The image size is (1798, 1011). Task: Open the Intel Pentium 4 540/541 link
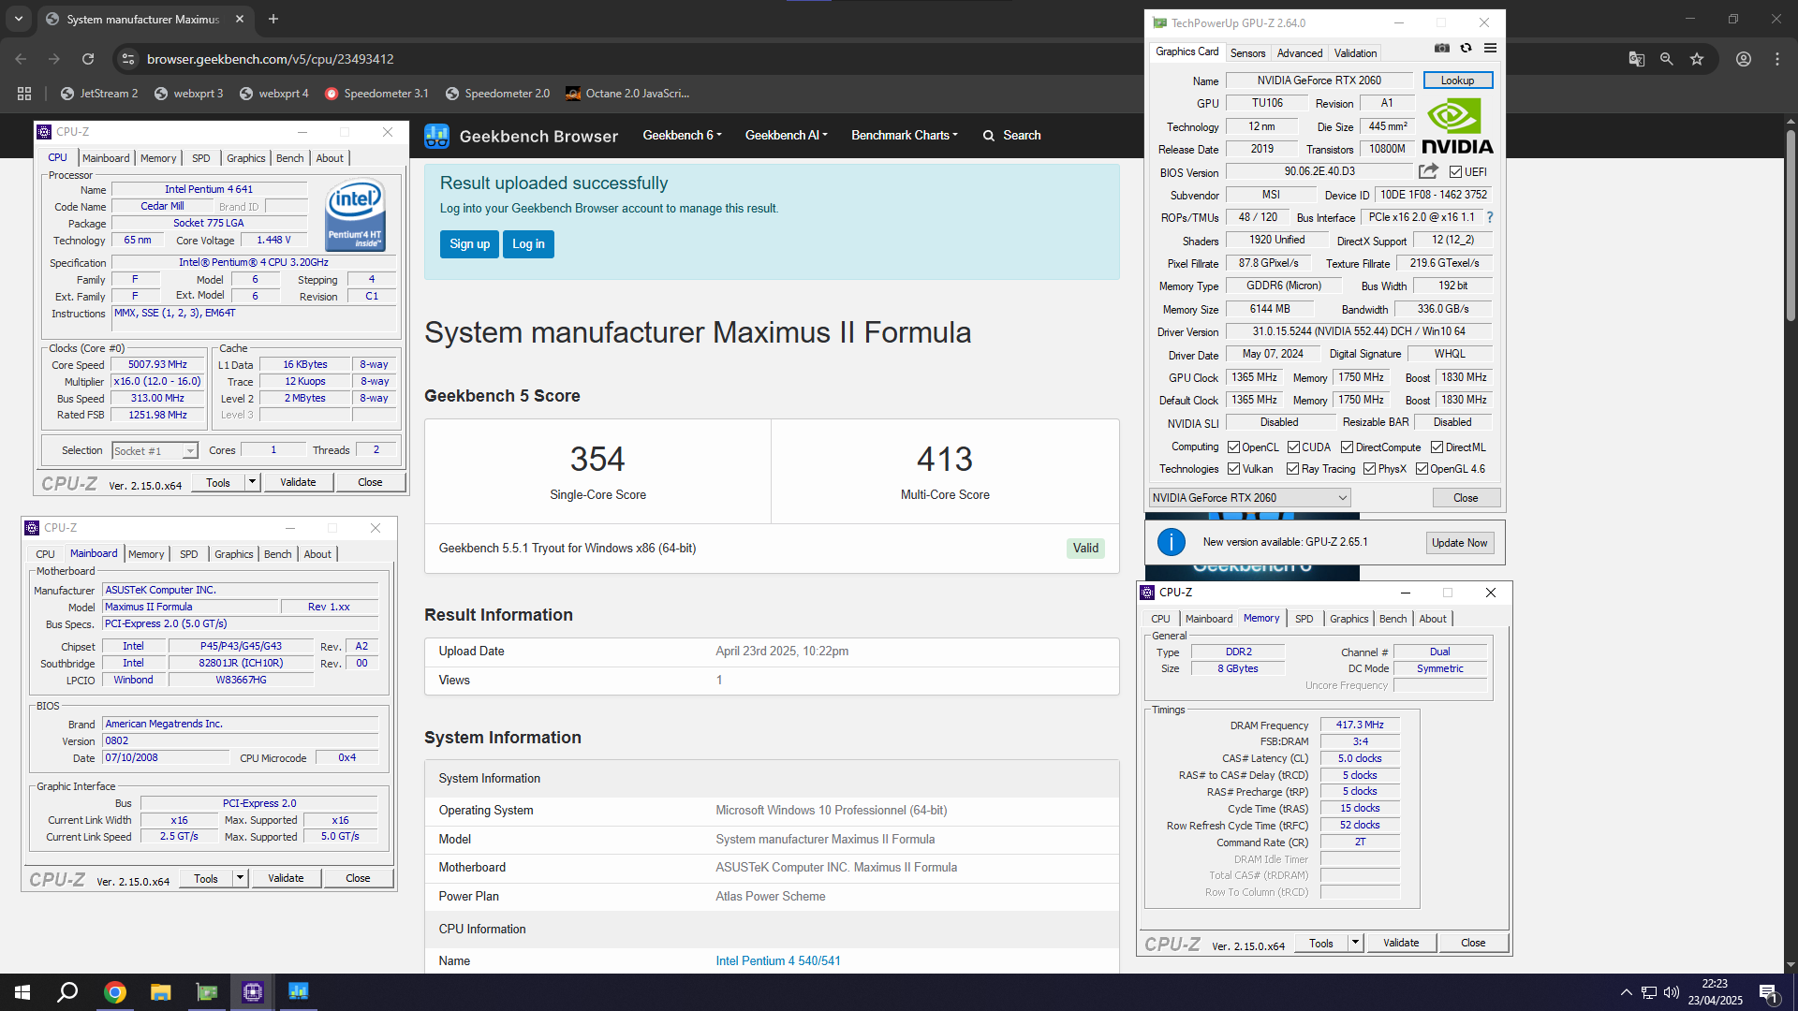(777, 960)
